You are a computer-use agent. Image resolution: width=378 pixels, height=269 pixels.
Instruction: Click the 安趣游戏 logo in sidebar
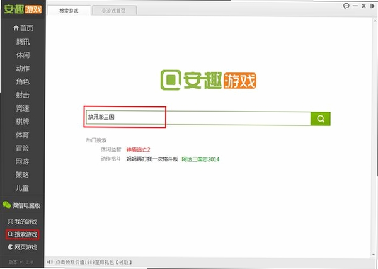click(x=23, y=9)
